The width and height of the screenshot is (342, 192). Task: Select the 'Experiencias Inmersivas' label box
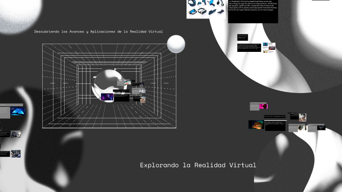pos(242,37)
